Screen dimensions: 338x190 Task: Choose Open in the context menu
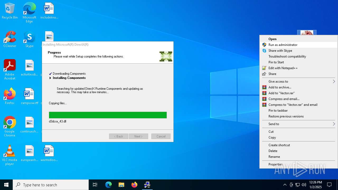(299, 39)
